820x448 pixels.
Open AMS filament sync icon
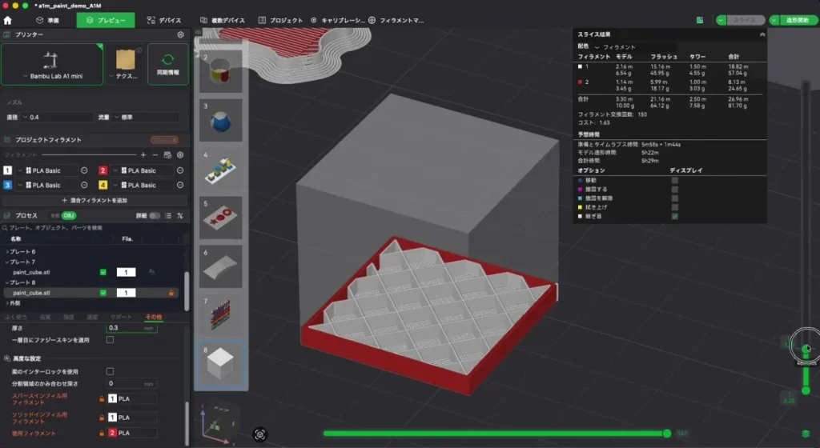[x=167, y=155]
